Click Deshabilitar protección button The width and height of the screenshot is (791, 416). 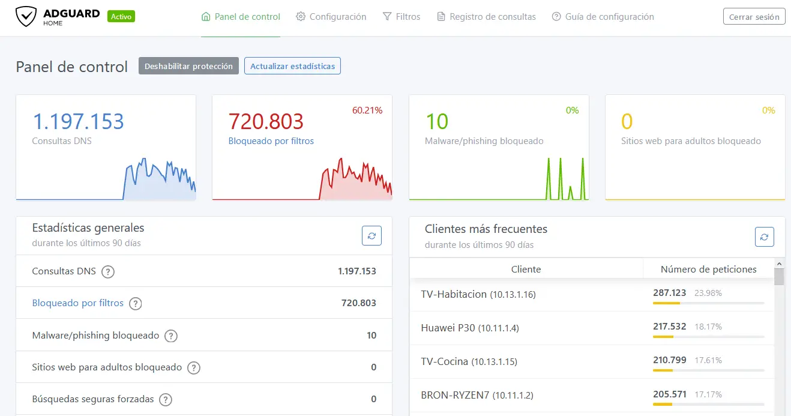tap(188, 66)
